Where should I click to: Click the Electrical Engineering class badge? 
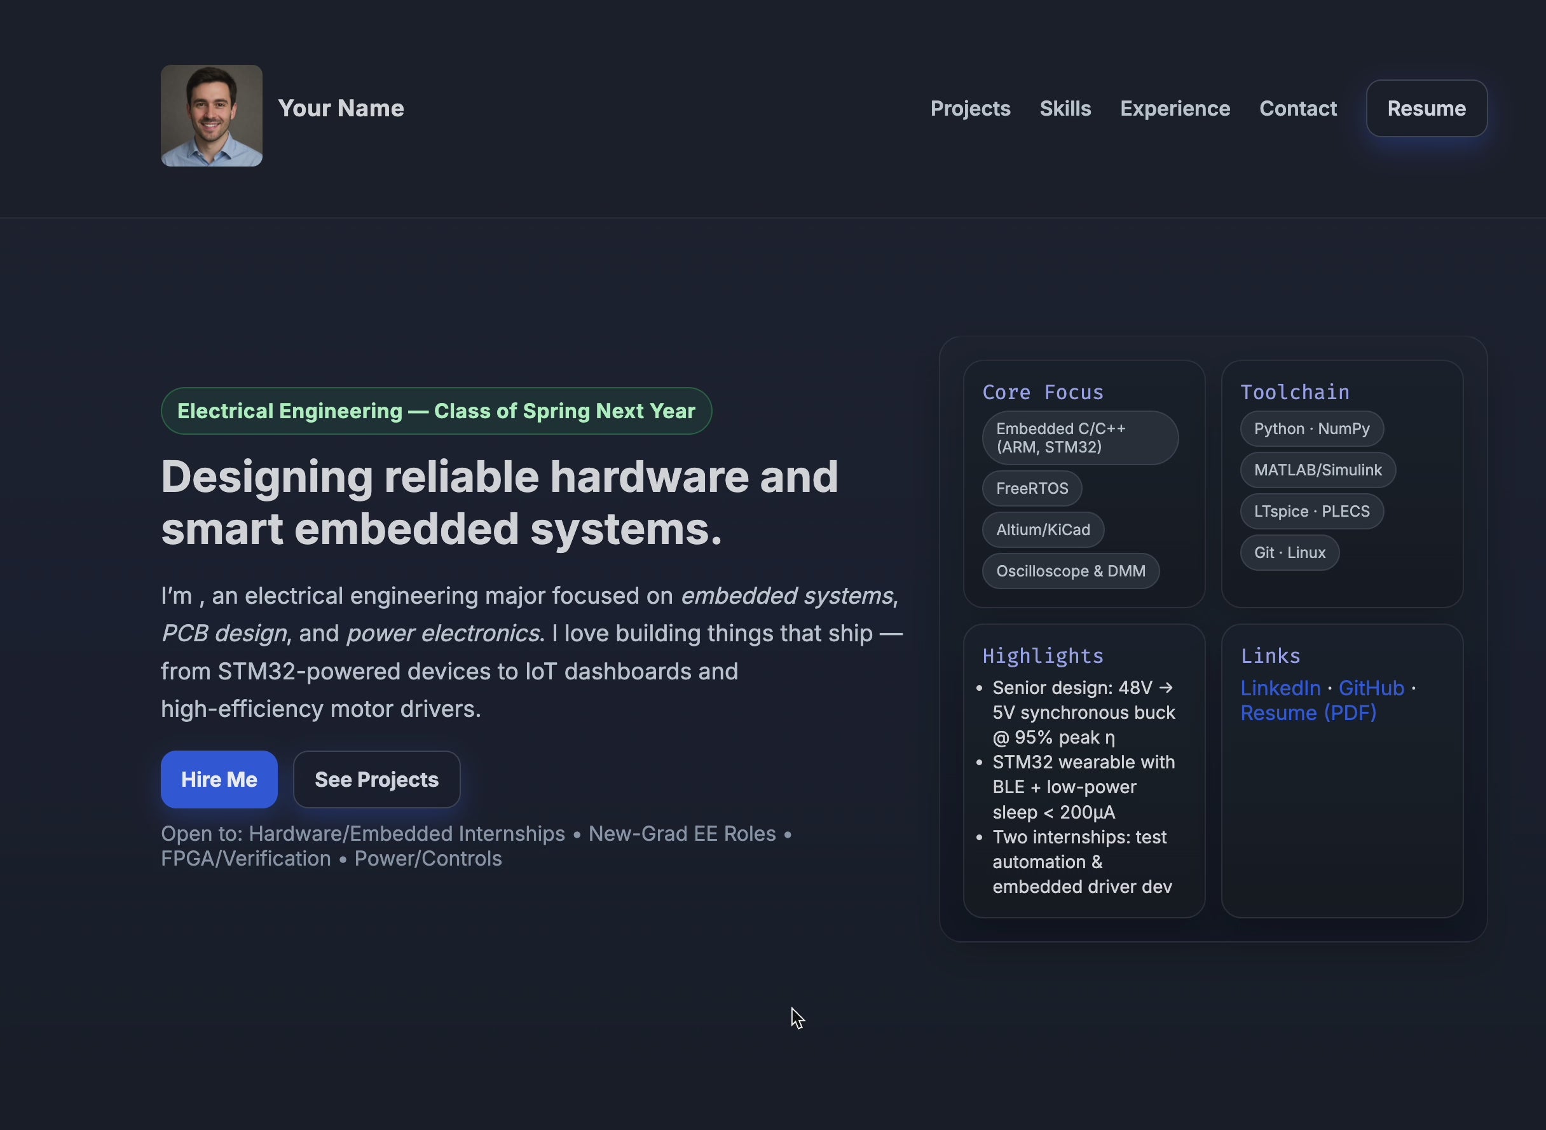coord(435,411)
